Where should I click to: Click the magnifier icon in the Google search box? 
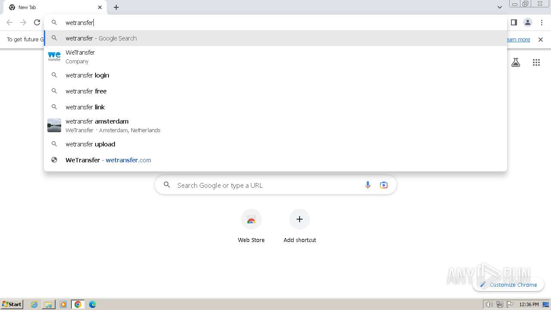coord(167,185)
